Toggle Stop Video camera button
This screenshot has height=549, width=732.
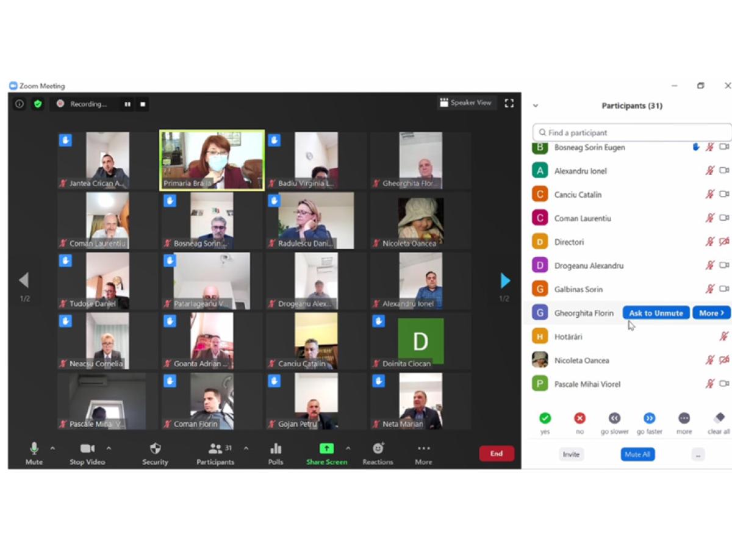[x=87, y=449]
